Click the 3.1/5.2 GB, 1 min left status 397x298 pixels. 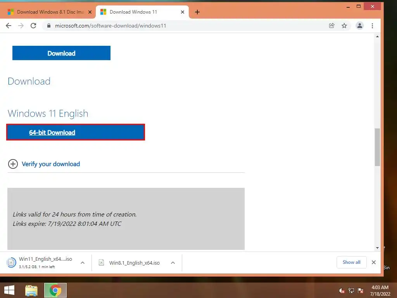37,267
